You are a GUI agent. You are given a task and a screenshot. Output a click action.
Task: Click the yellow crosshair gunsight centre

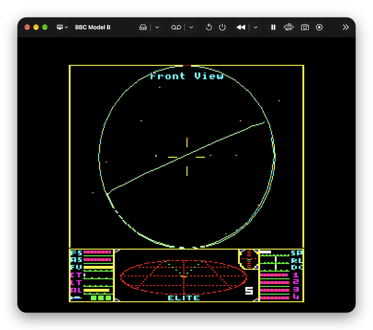click(x=187, y=157)
